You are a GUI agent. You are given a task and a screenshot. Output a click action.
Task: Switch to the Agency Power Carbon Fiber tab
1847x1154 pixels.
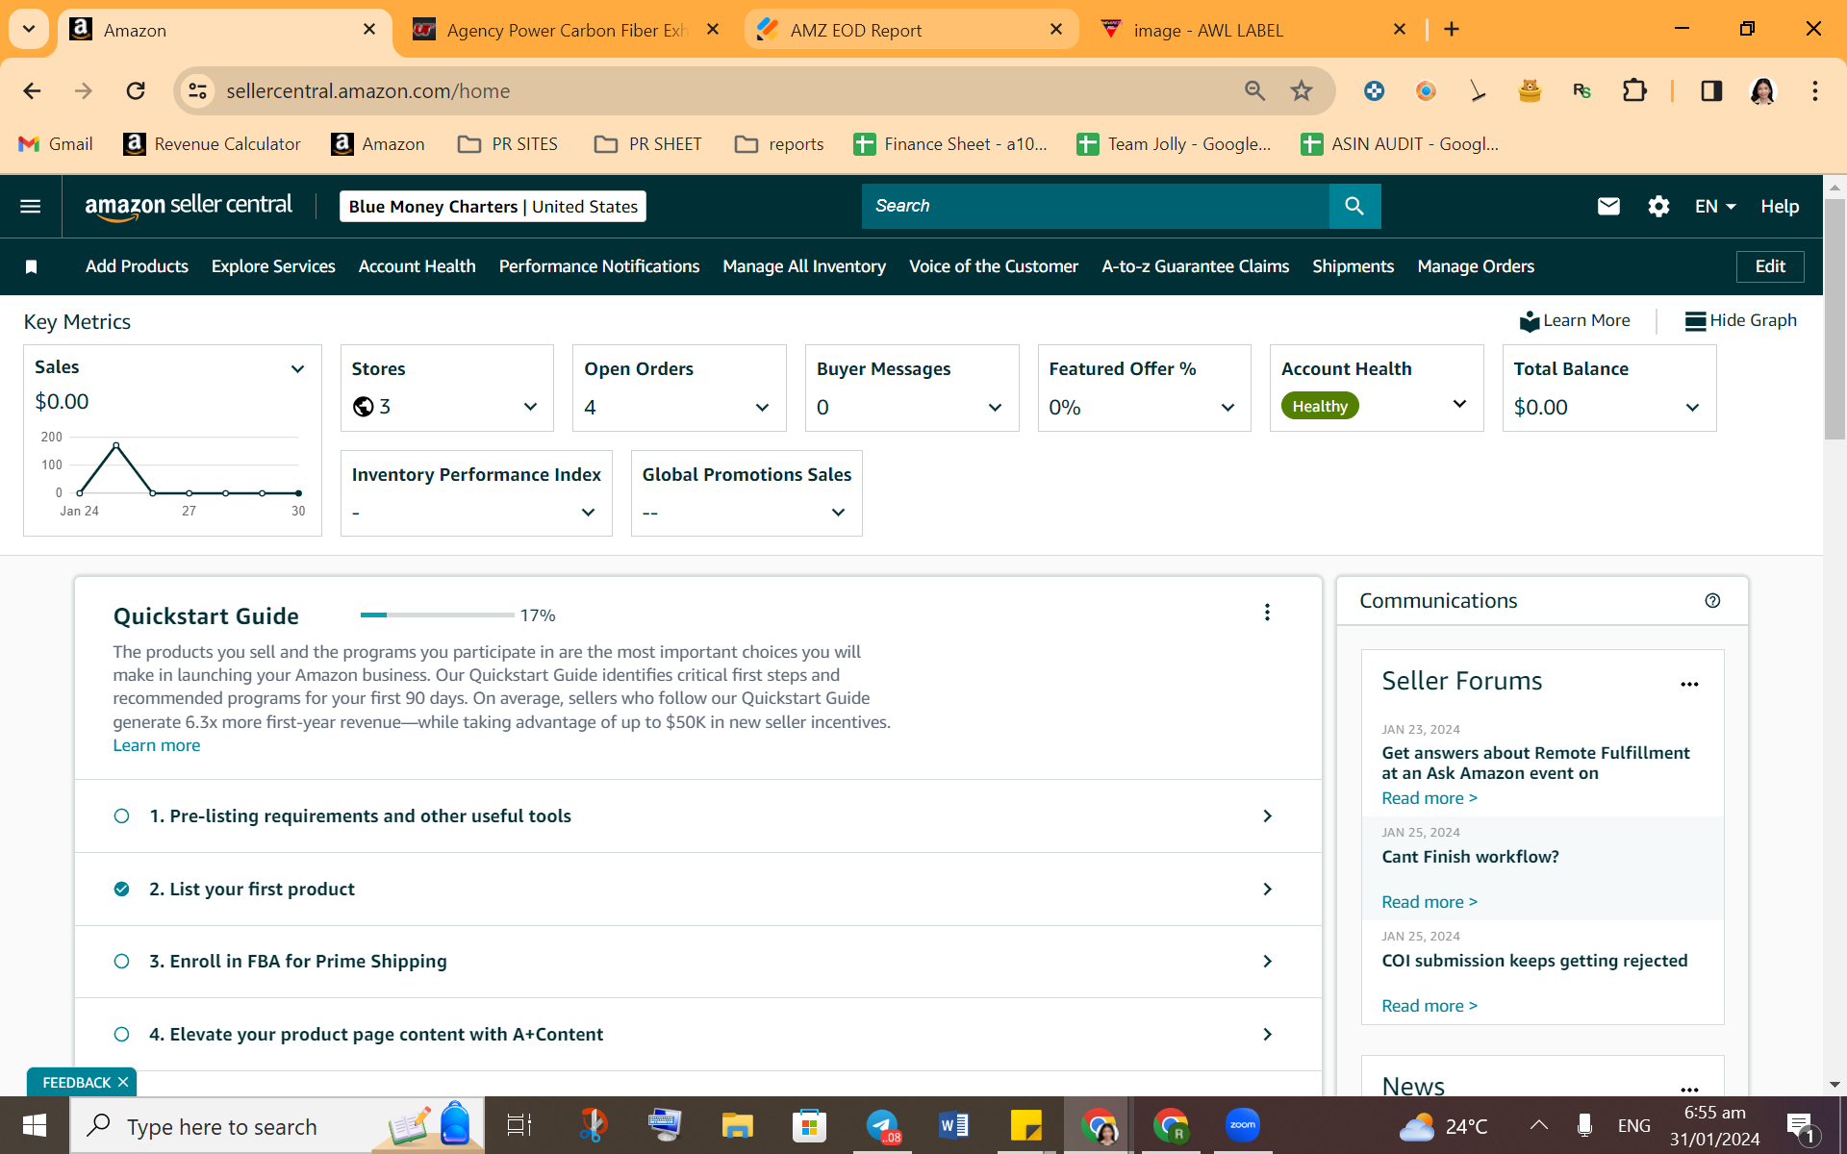coord(568,30)
